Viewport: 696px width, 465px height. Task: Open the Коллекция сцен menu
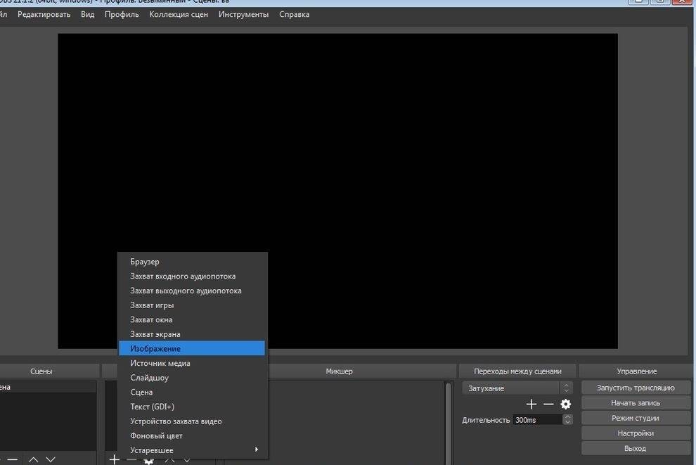(x=179, y=15)
